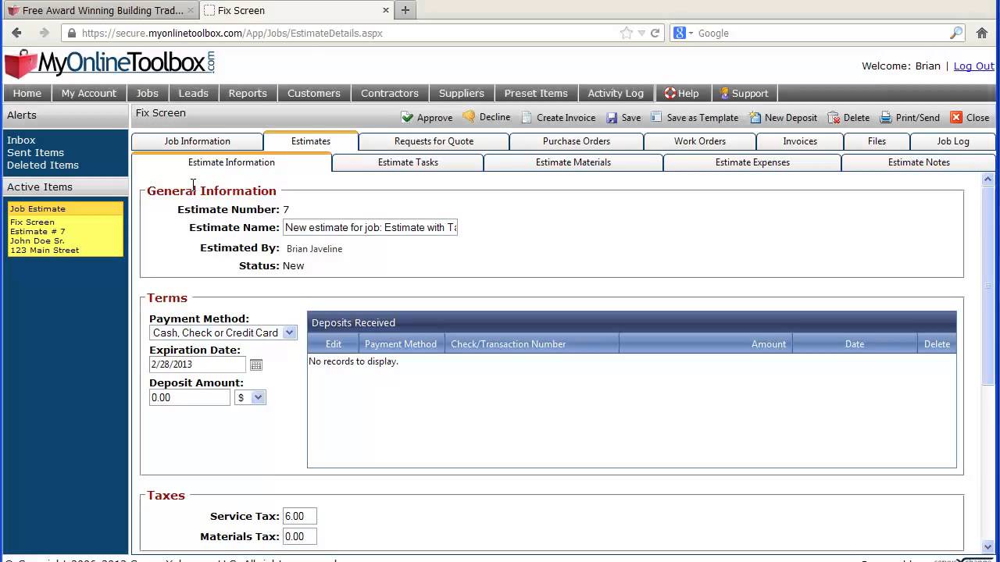The image size is (1000, 562).
Task: Switch to the Requests for Quote tab
Action: pos(434,141)
